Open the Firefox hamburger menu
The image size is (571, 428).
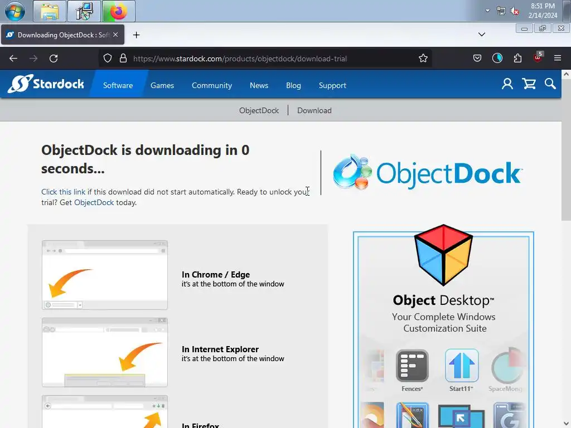coord(558,58)
